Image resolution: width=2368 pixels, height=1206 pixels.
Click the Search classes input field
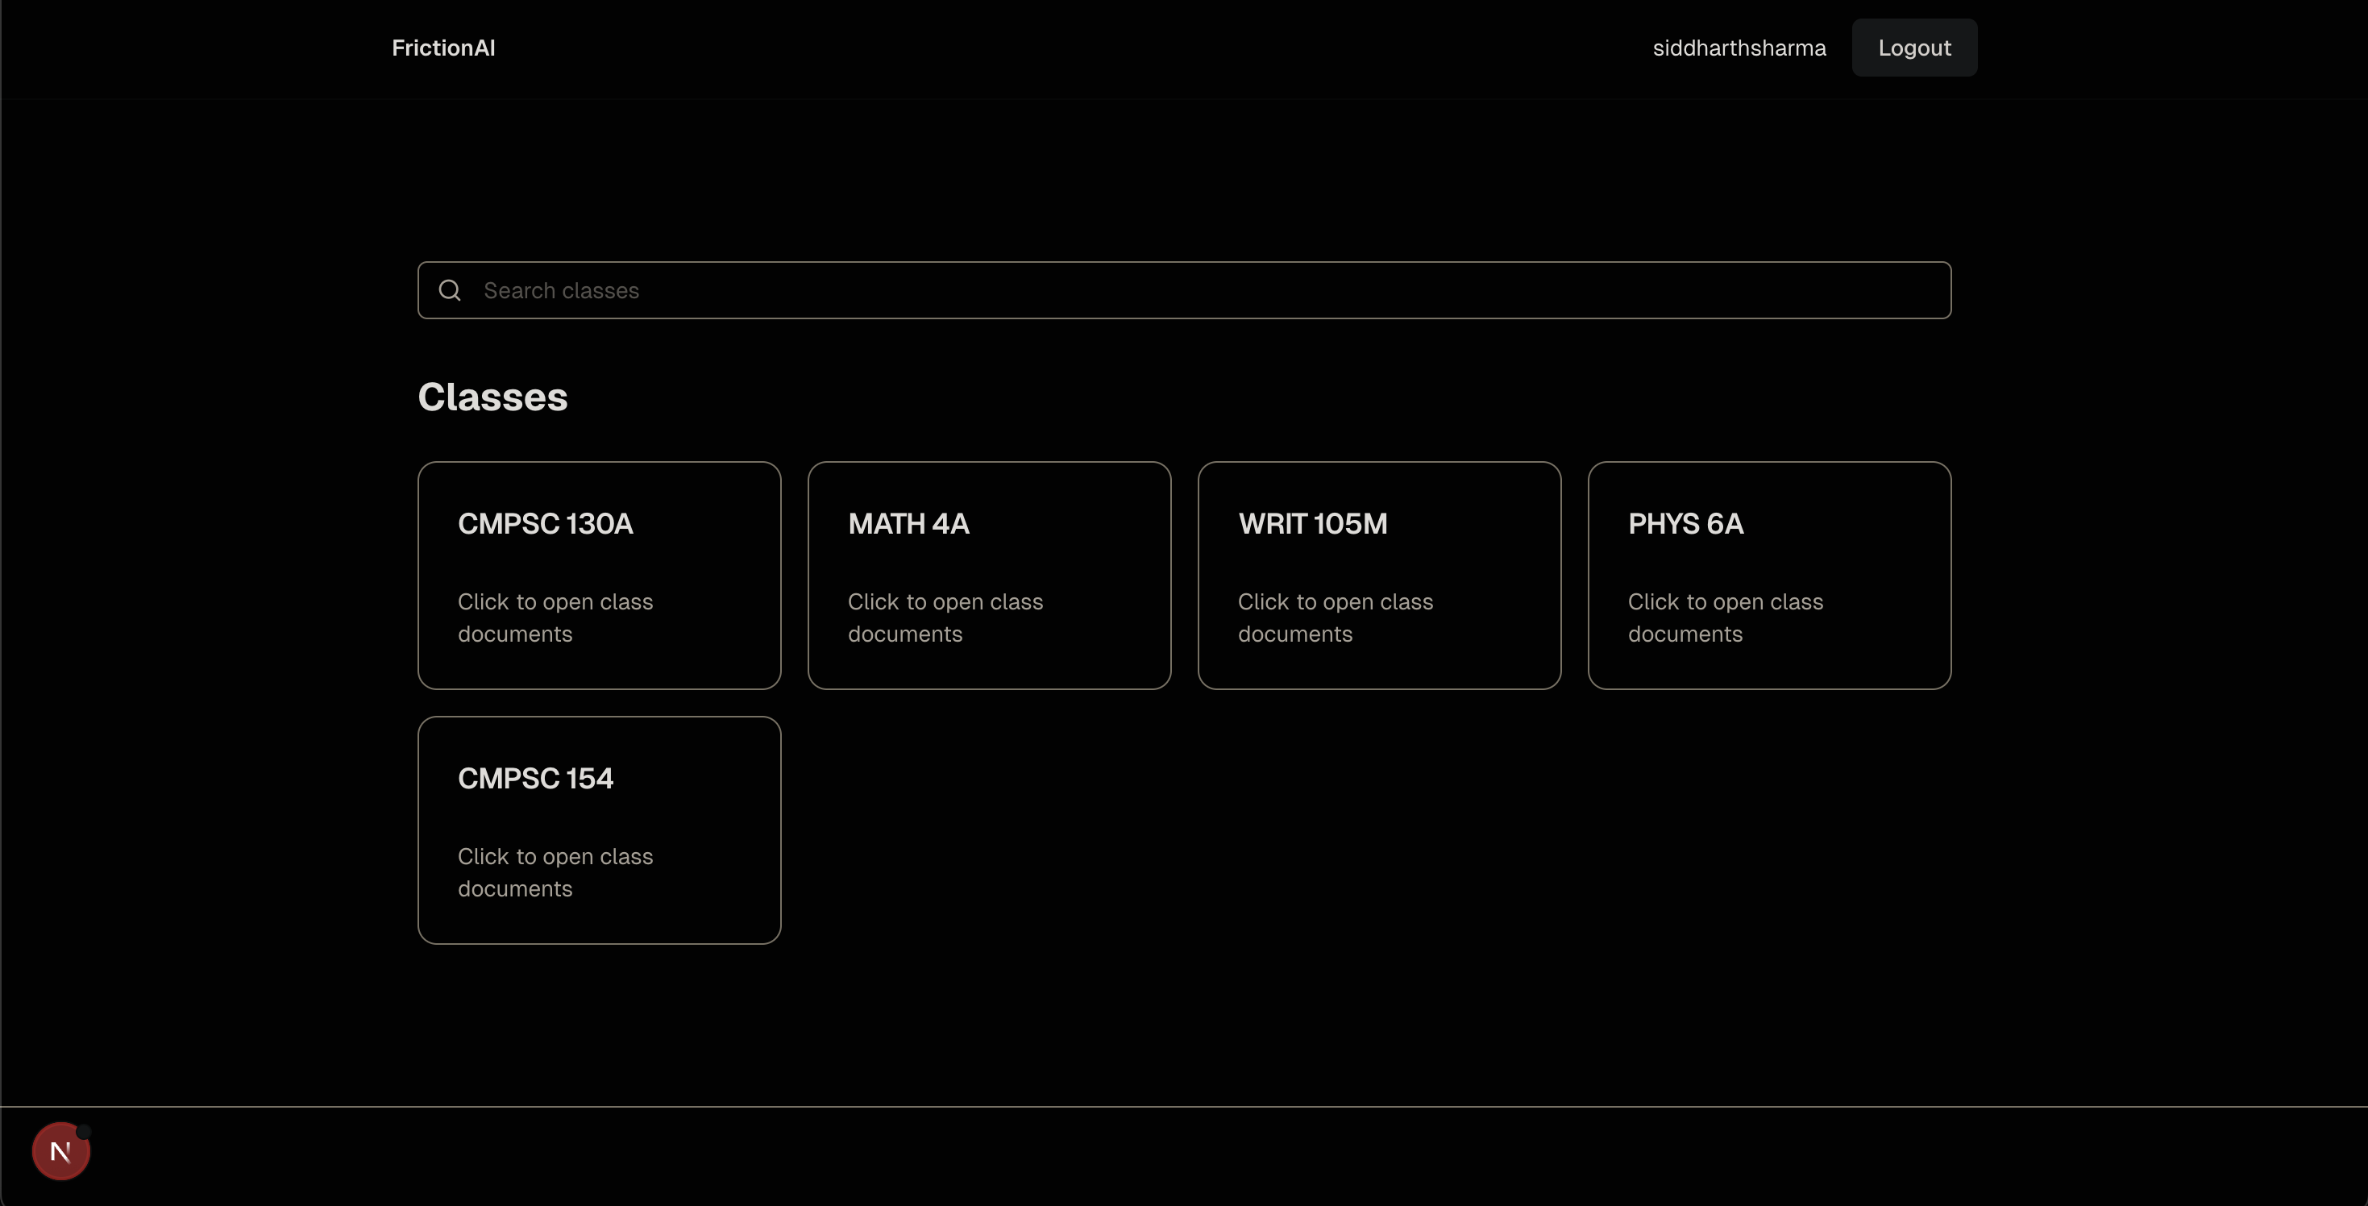1195,290
